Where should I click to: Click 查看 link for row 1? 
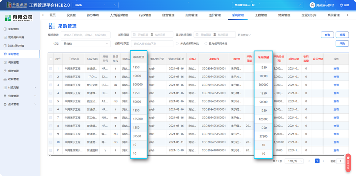pos(336,69)
